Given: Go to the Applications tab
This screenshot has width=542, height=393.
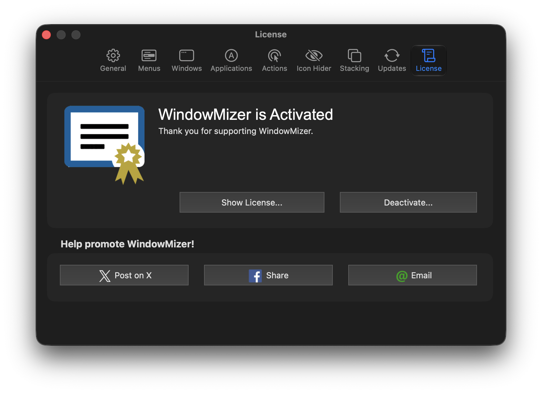Looking at the screenshot, I should click(231, 61).
